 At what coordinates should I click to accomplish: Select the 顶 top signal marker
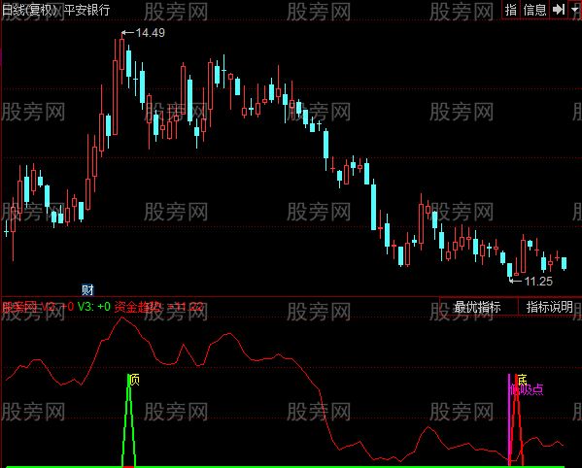click(x=135, y=380)
